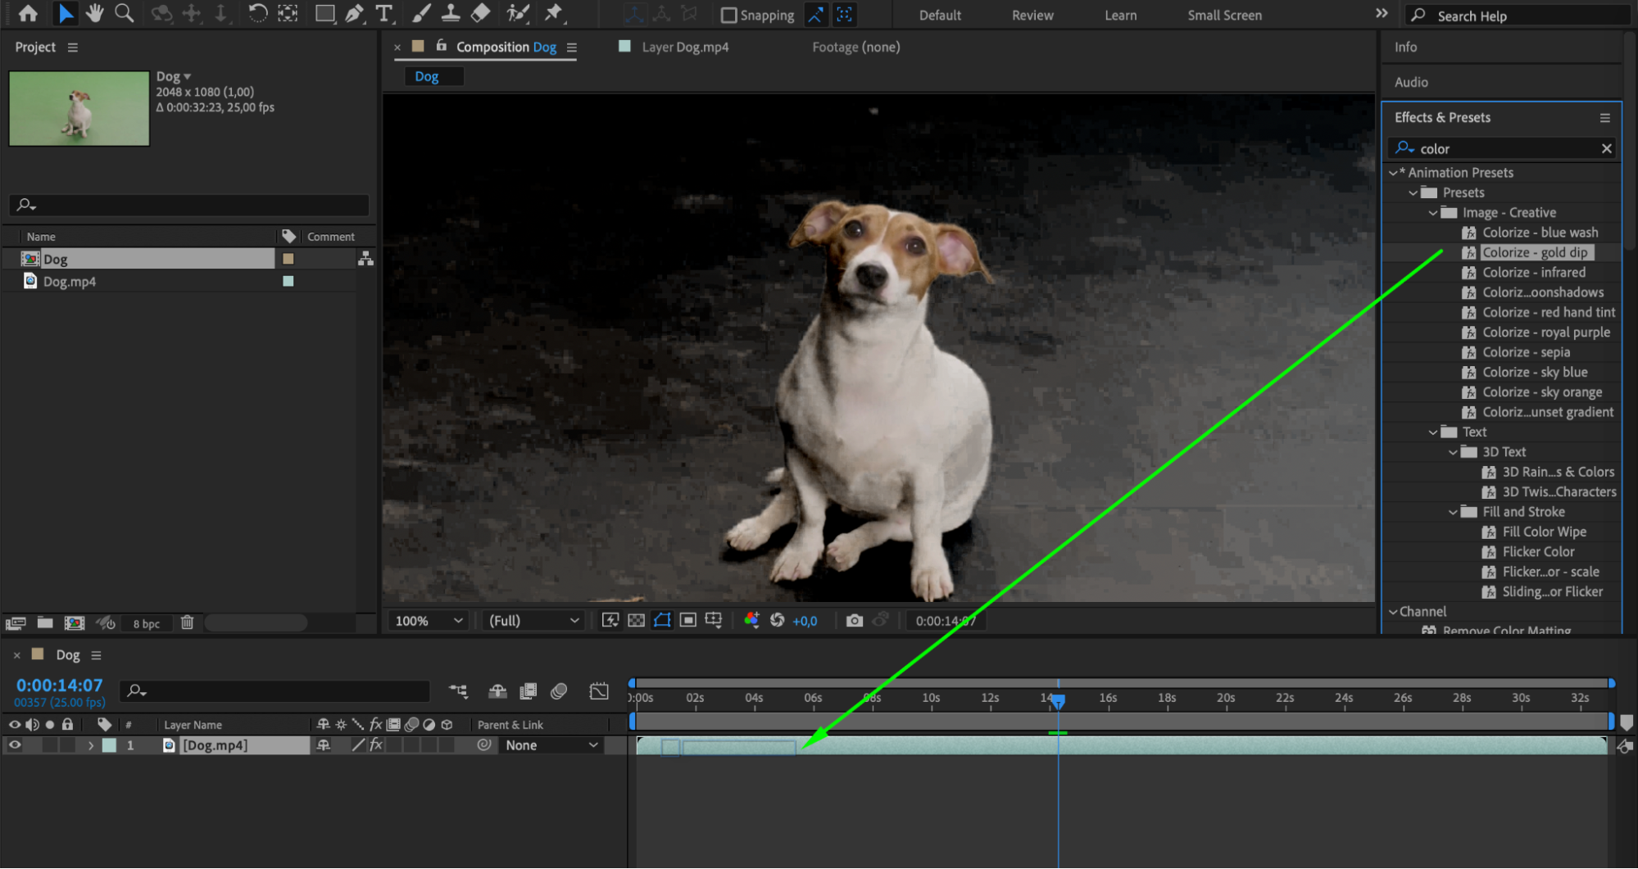Screen dimensions: 1638x869
Task: Choose the Horizontal Type tool
Action: 383,13
